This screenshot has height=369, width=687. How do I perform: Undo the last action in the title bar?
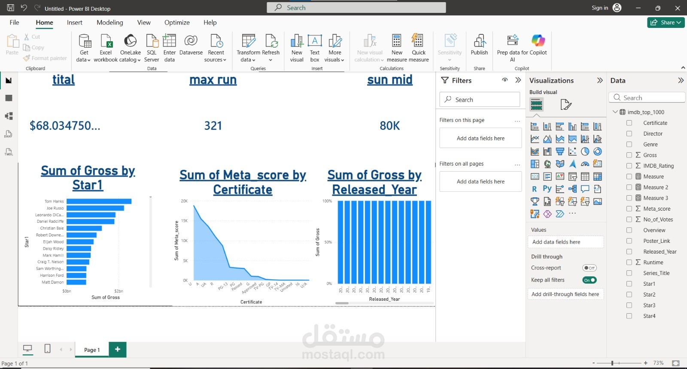(24, 8)
